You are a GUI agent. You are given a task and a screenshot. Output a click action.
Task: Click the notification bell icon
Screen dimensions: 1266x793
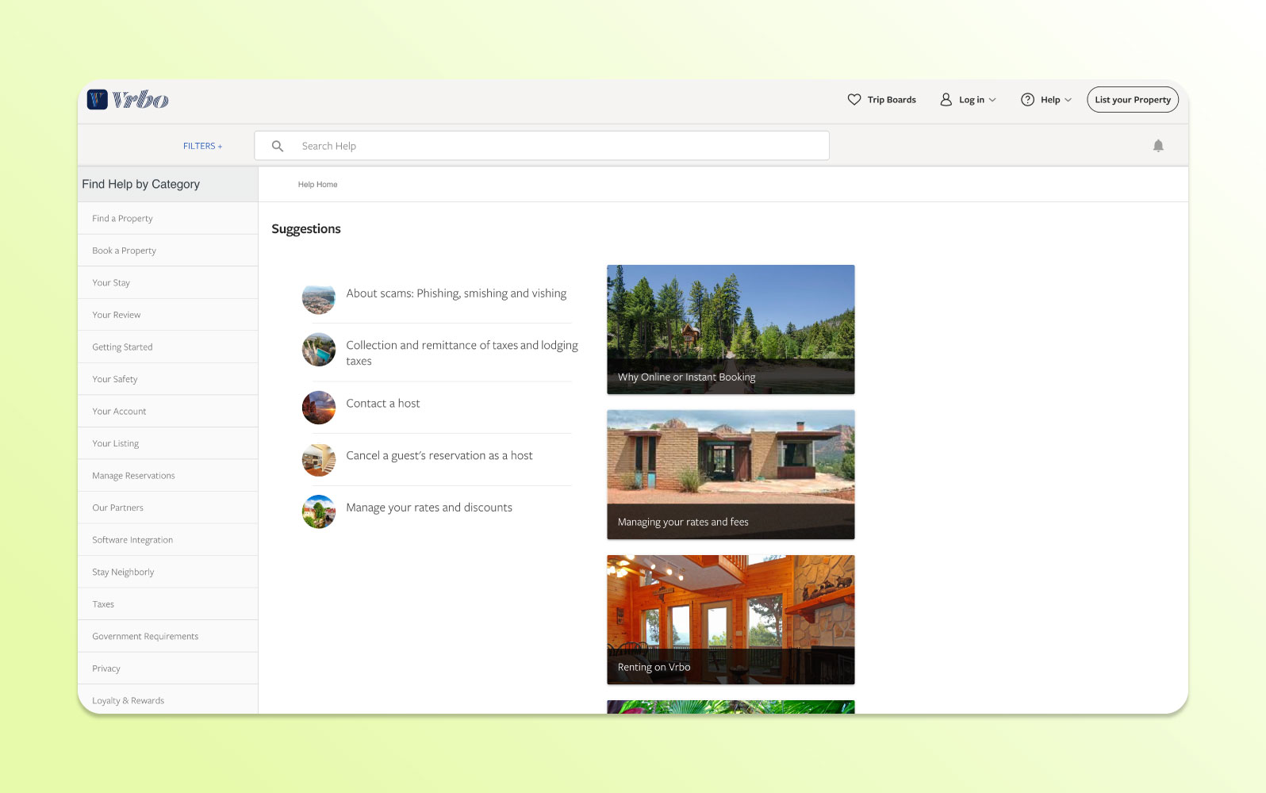1158,146
